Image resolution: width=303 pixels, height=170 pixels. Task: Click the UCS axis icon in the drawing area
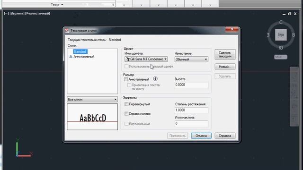tap(24, 147)
